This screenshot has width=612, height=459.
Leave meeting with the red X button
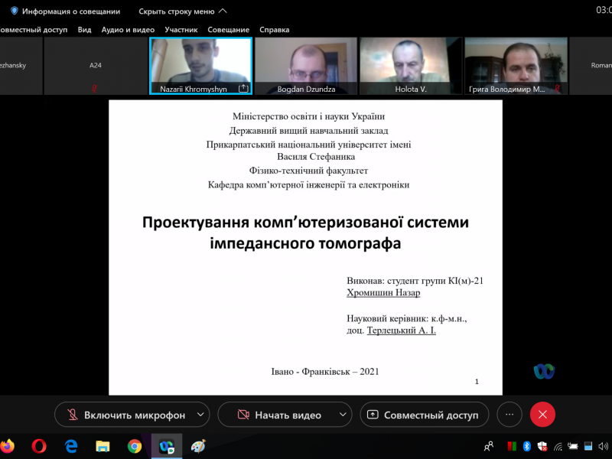tap(542, 415)
